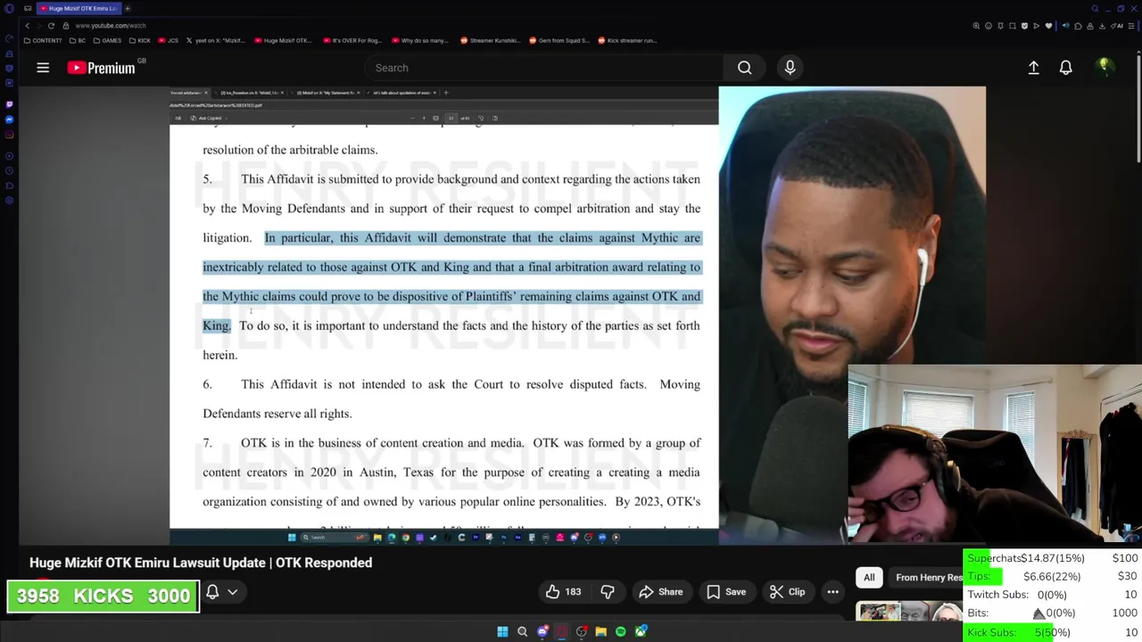The width and height of the screenshot is (1142, 642).
Task: Select the From Henry Resilient chip
Action: 928,578
